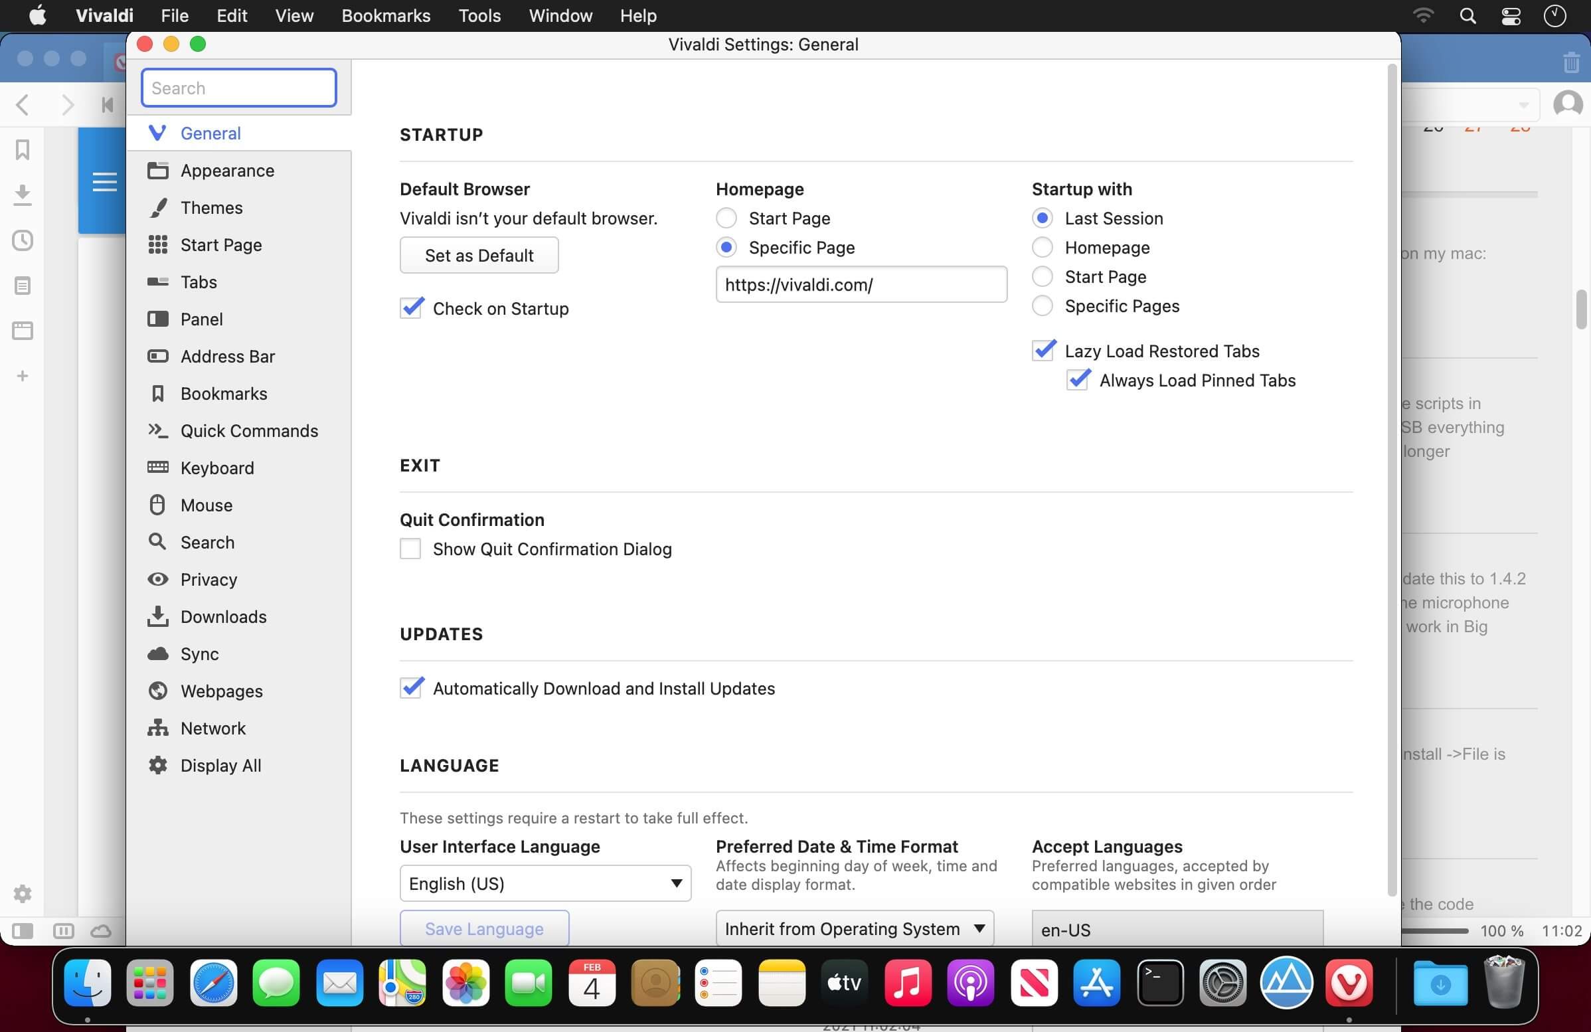Click Set as Default button
1591x1032 pixels.
[x=479, y=255]
